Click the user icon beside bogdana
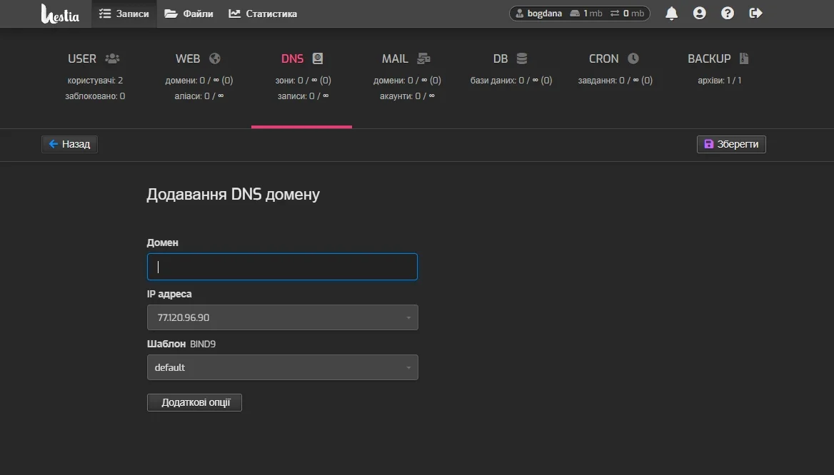Image resolution: width=834 pixels, height=475 pixels. click(519, 14)
